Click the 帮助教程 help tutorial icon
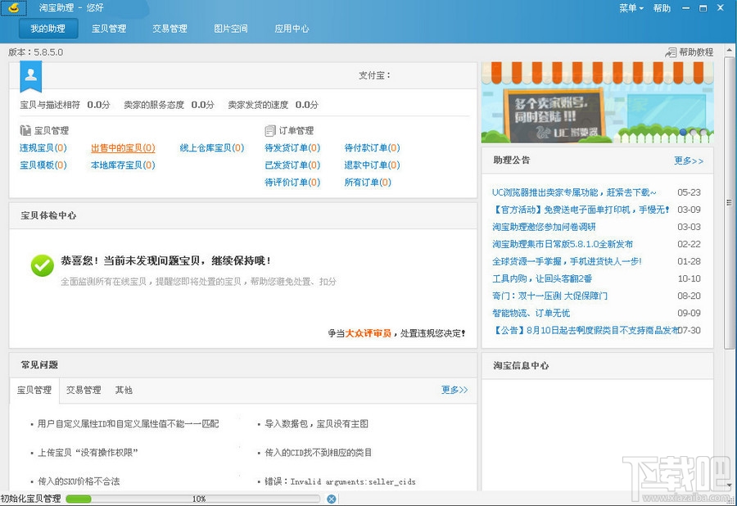Image resolution: width=737 pixels, height=506 pixels. point(671,52)
